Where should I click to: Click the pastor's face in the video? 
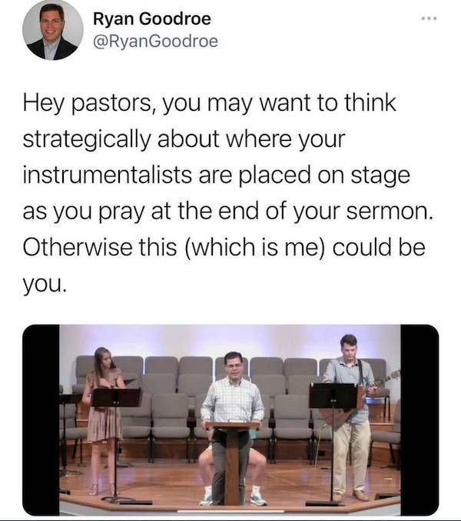(234, 365)
